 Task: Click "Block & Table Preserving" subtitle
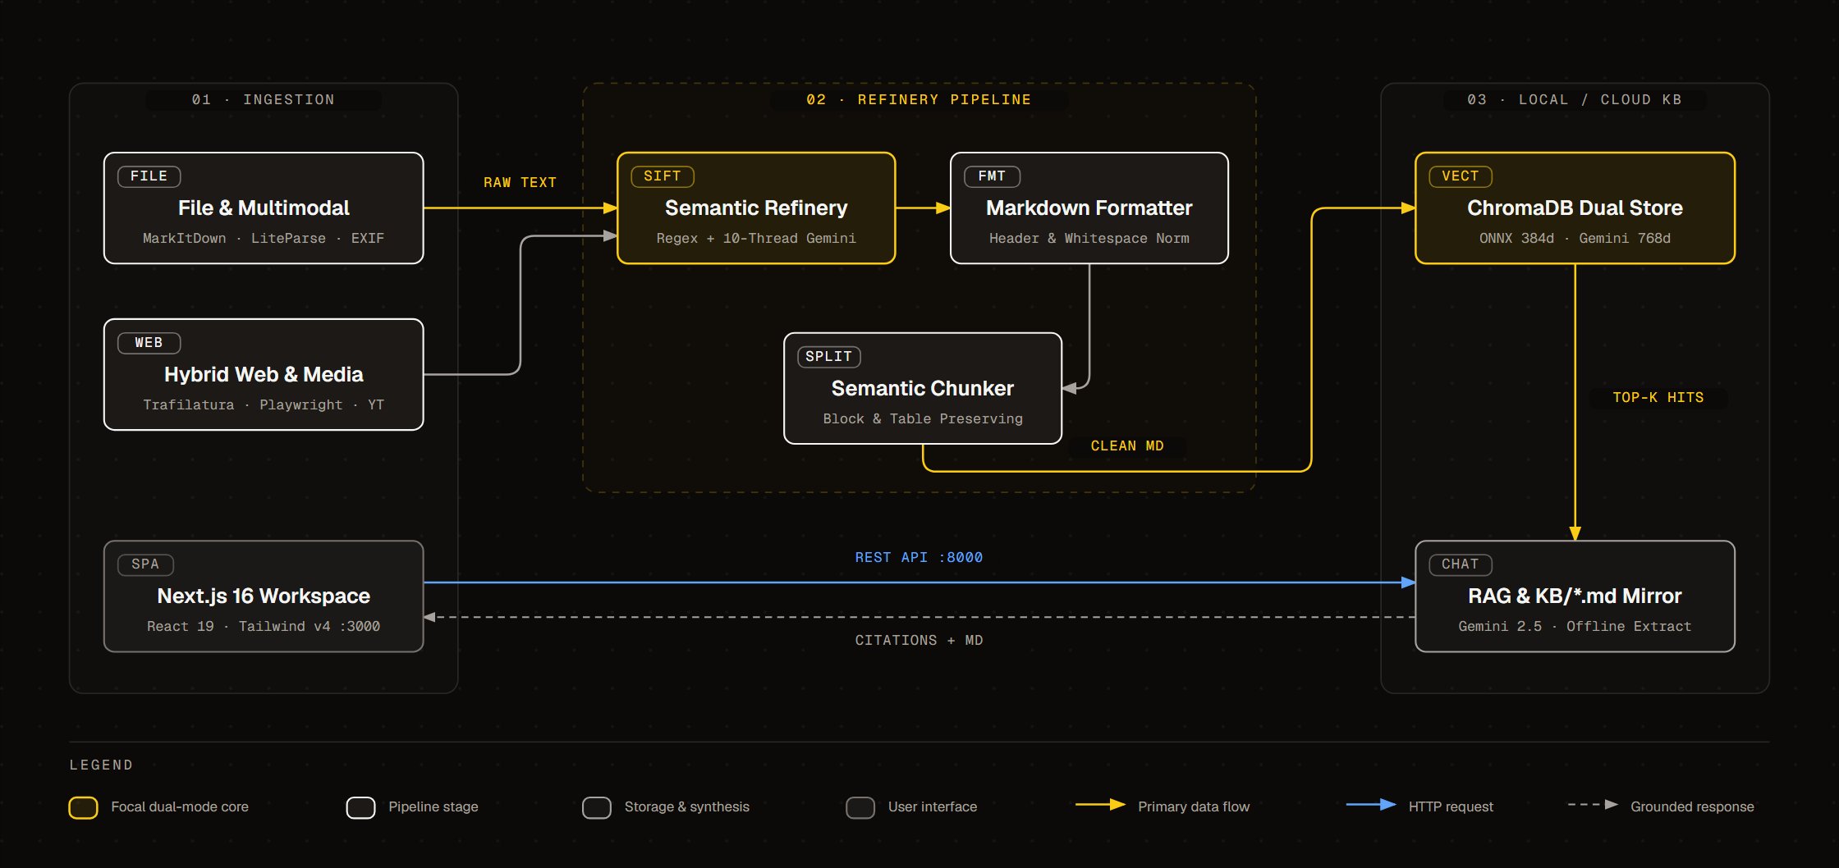[x=923, y=419]
